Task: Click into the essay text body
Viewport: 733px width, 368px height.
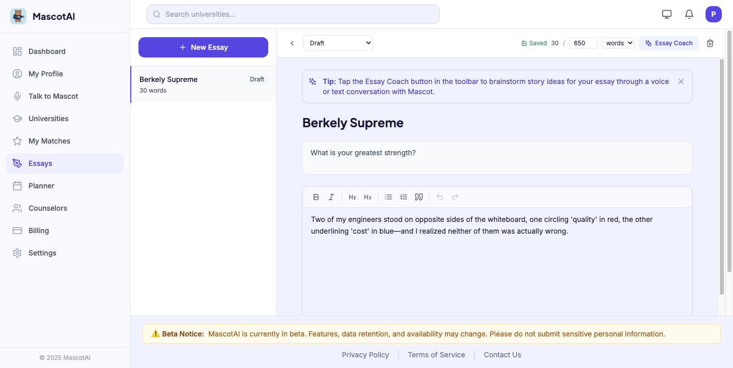Action: pos(497,261)
